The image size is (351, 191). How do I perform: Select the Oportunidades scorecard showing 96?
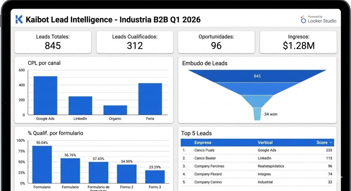216,42
